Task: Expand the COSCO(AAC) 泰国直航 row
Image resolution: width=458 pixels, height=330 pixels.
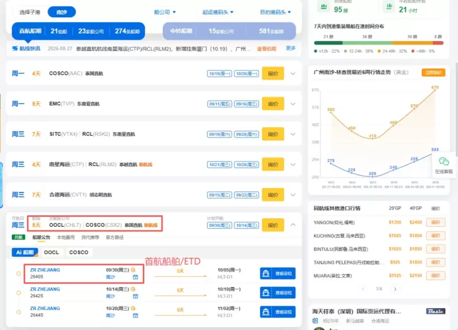Action: pyautogui.click(x=293, y=74)
